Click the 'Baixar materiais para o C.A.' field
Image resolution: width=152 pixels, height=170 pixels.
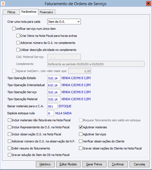tap(53, 106)
